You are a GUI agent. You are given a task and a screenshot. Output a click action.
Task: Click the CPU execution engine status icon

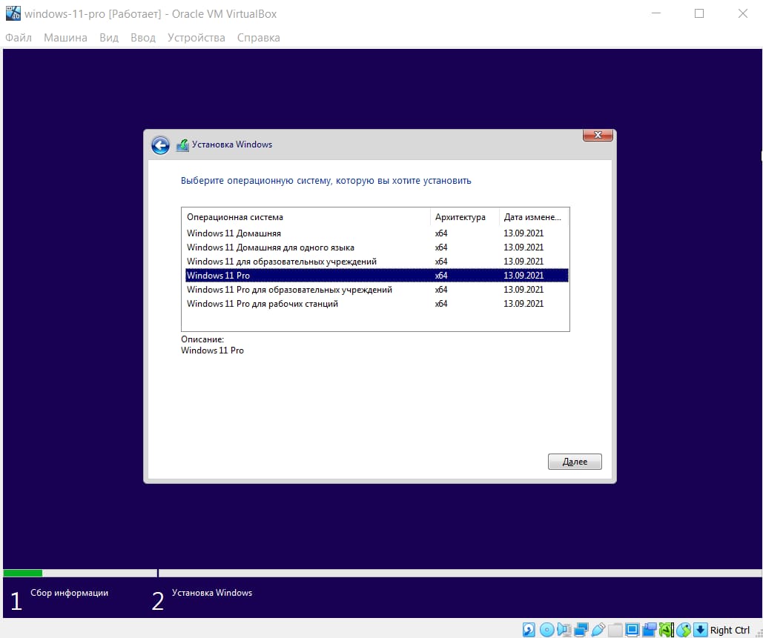tap(666, 630)
